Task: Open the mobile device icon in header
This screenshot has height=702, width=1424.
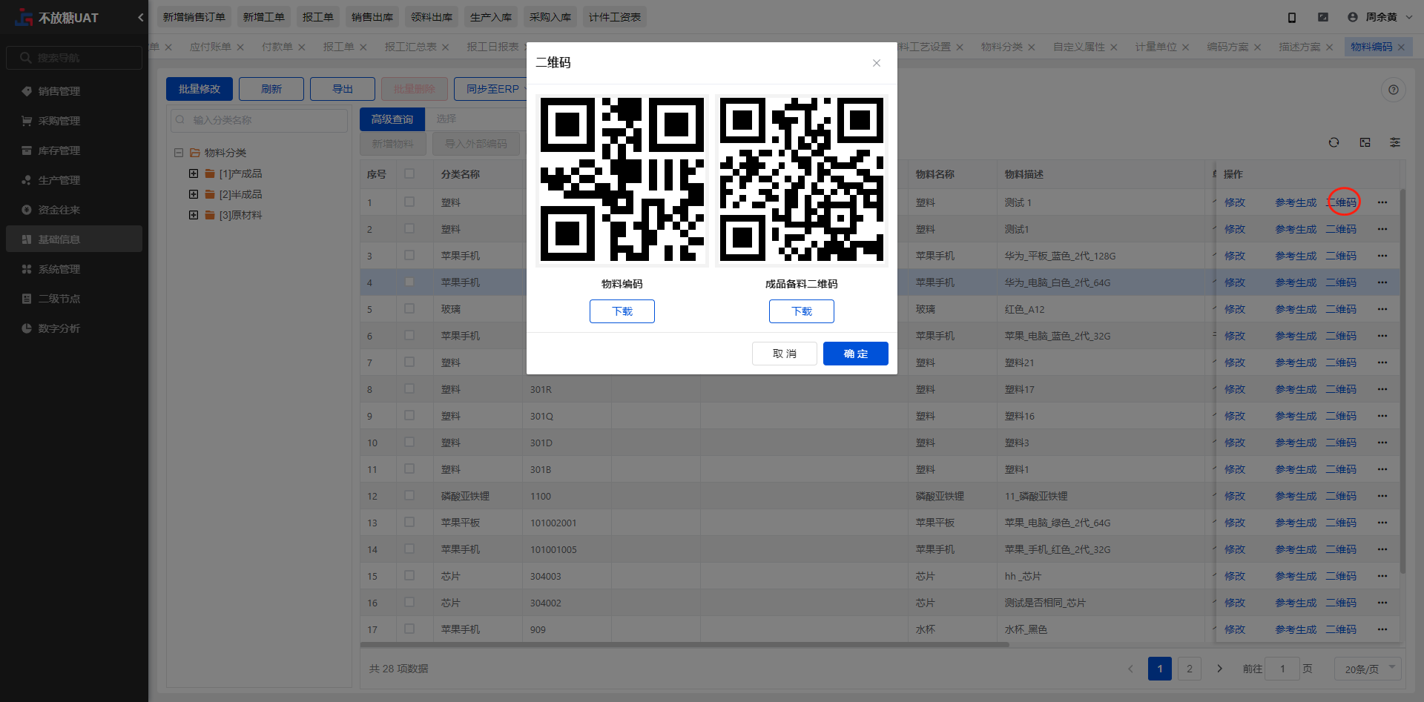Action: (1291, 17)
